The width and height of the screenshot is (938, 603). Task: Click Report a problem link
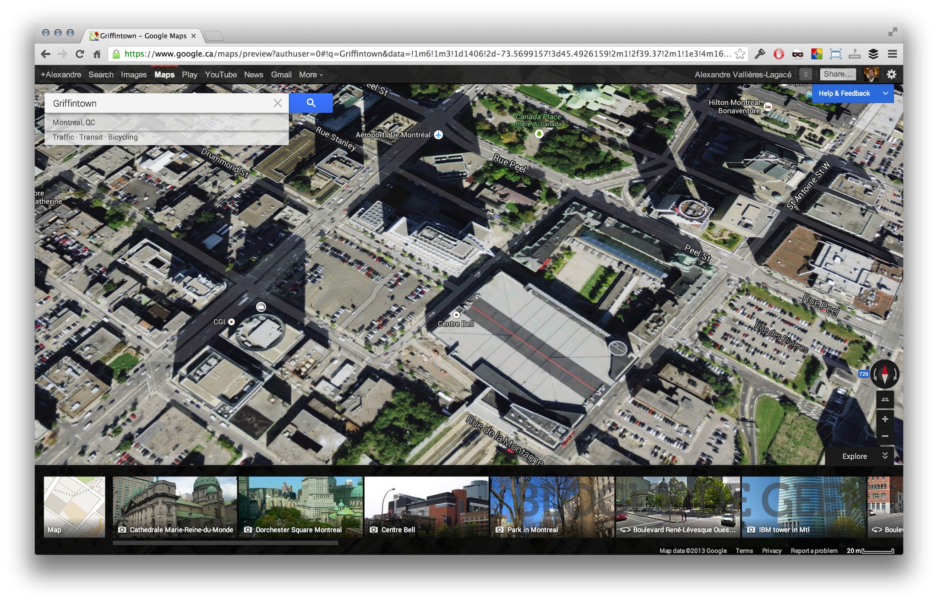pos(814,551)
